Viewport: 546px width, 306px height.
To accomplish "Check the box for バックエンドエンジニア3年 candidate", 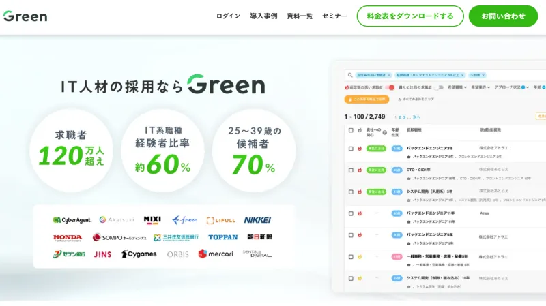I will 351,149.
